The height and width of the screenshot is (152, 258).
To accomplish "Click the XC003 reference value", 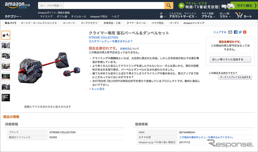I will [53, 137].
